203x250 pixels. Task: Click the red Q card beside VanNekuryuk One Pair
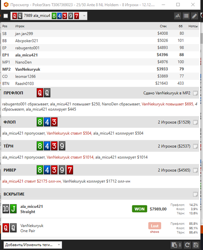point(6,228)
